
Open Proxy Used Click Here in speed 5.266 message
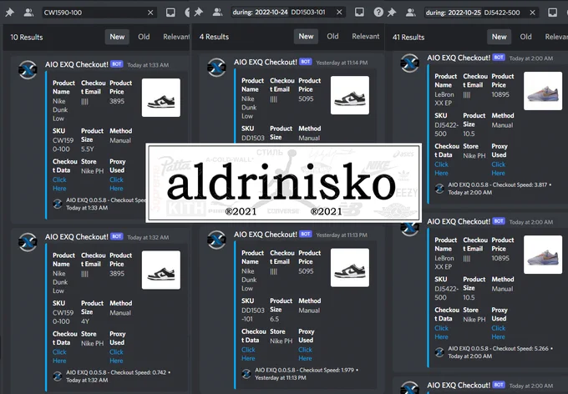[x=498, y=332]
